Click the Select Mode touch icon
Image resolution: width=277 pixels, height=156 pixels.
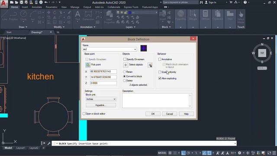[241, 17]
